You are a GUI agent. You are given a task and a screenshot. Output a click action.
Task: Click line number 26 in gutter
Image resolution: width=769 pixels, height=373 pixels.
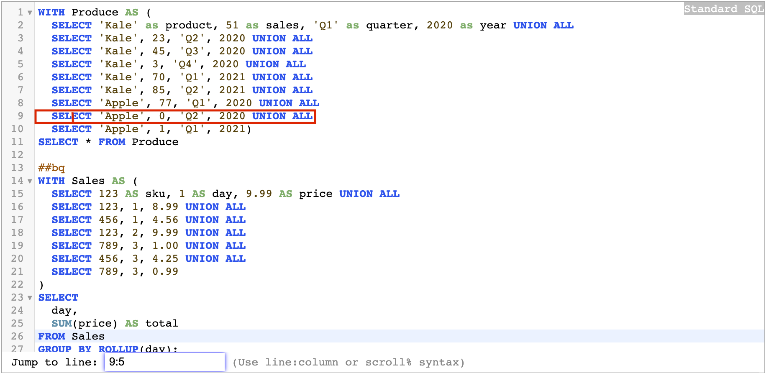coord(17,336)
